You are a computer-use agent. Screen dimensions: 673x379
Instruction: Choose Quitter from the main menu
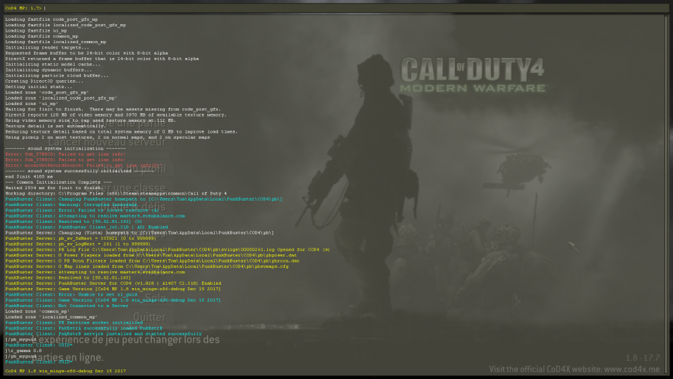pos(149,317)
